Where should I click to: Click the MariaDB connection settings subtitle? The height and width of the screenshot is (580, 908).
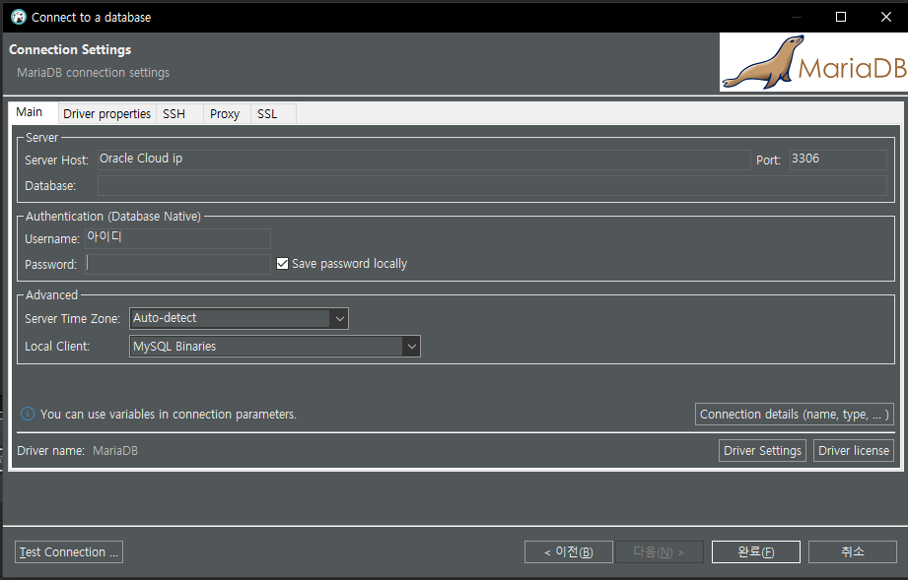tap(94, 73)
